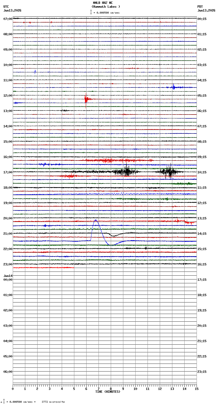Click the 20:00 UTC time label
The height and width of the screenshot is (405, 217).
(8, 218)
